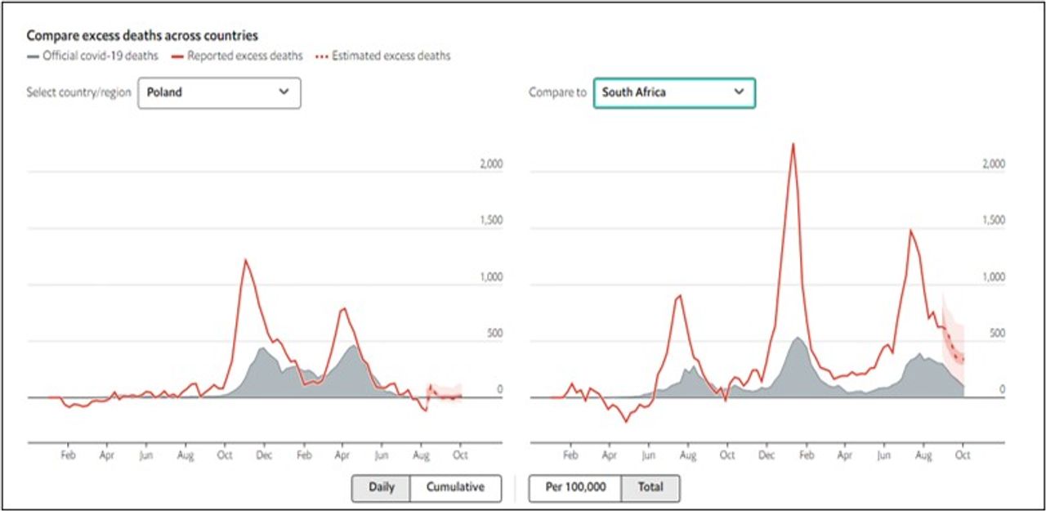Click the Estimated excess deaths dotted legend marker
1046x511 pixels.
click(x=320, y=56)
